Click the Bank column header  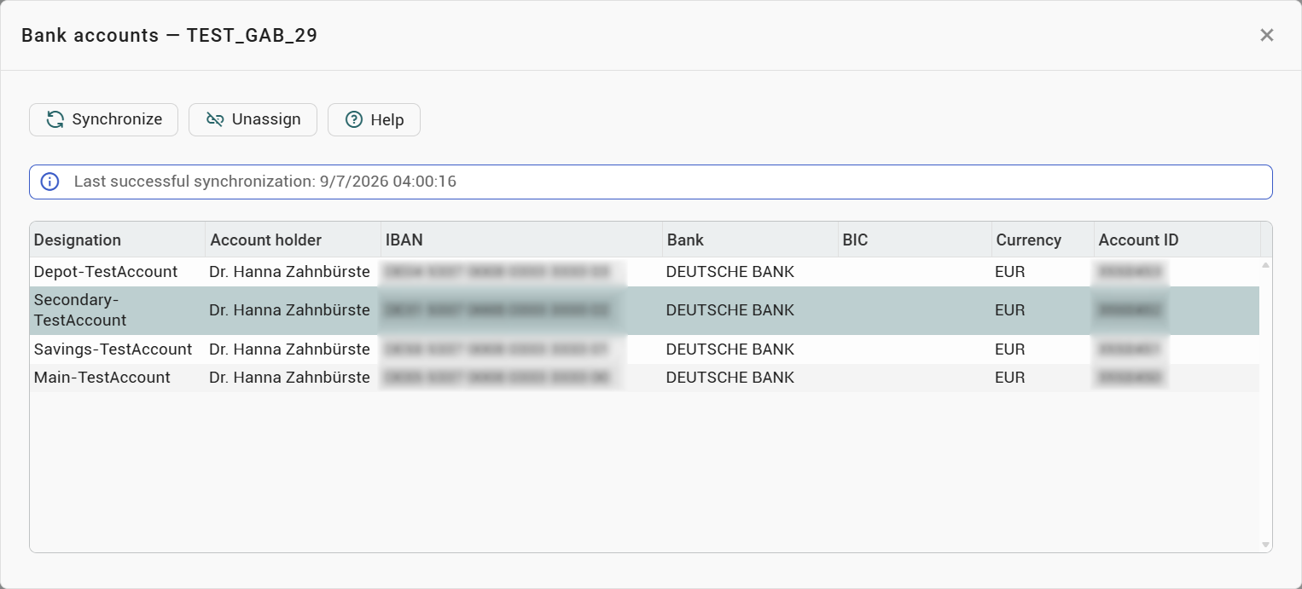(751, 240)
